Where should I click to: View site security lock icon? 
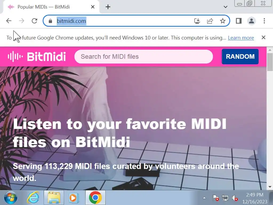point(50,21)
